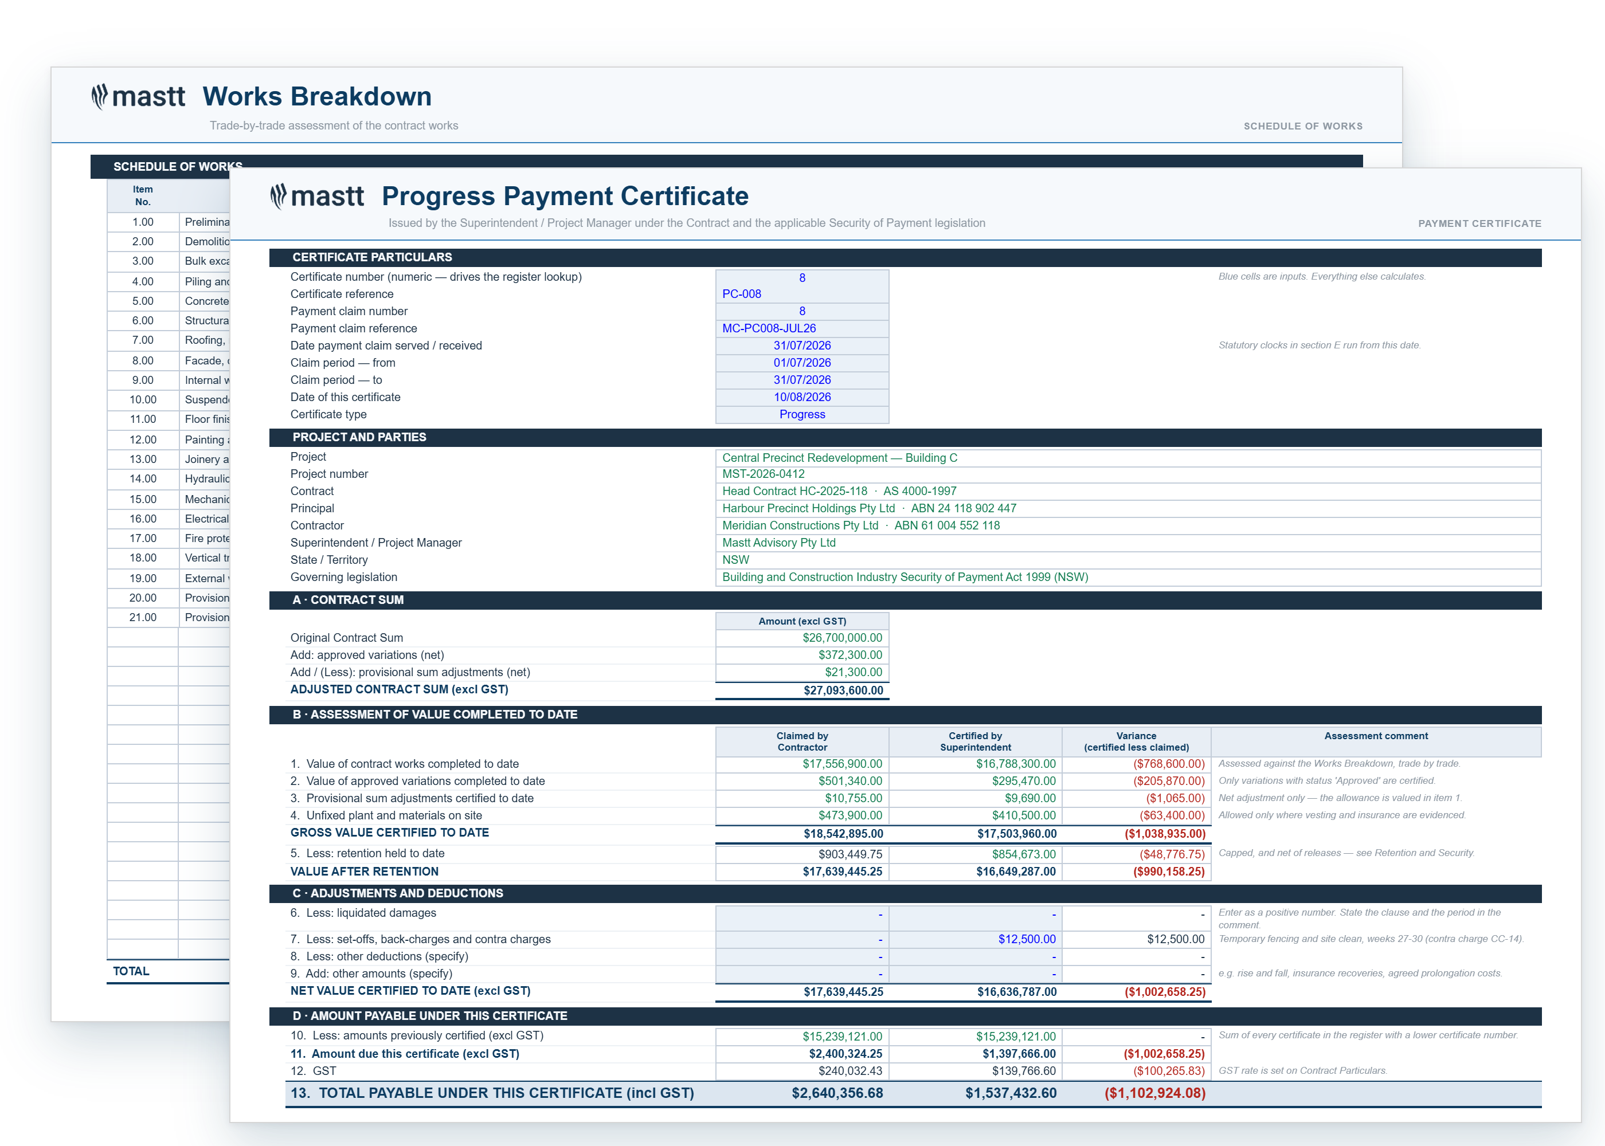Select certified value after retention $16,649,287.00
Screen dimensions: 1605x1146
coord(976,872)
